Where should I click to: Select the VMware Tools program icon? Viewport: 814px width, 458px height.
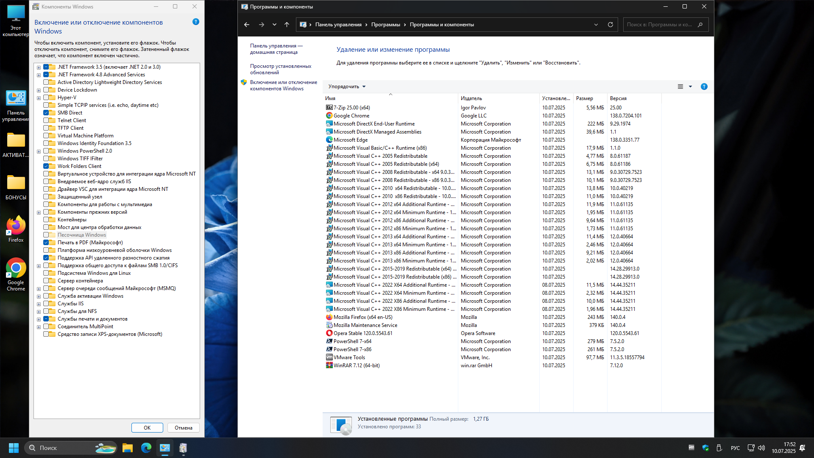click(x=329, y=357)
